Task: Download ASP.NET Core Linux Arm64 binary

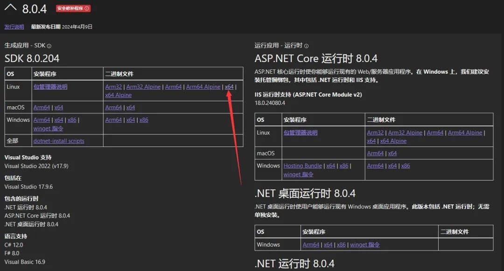Action: pyautogui.click(x=435, y=132)
